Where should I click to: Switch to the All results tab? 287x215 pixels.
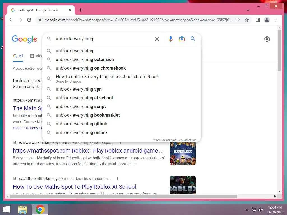(x=18, y=56)
